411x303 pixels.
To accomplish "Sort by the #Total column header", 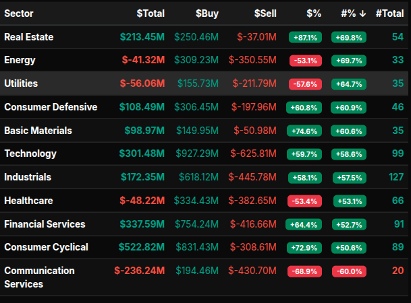I will (x=389, y=13).
